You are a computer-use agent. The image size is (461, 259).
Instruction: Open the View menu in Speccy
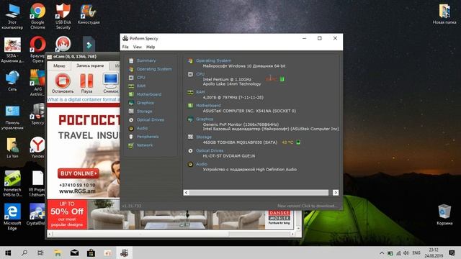(138, 47)
